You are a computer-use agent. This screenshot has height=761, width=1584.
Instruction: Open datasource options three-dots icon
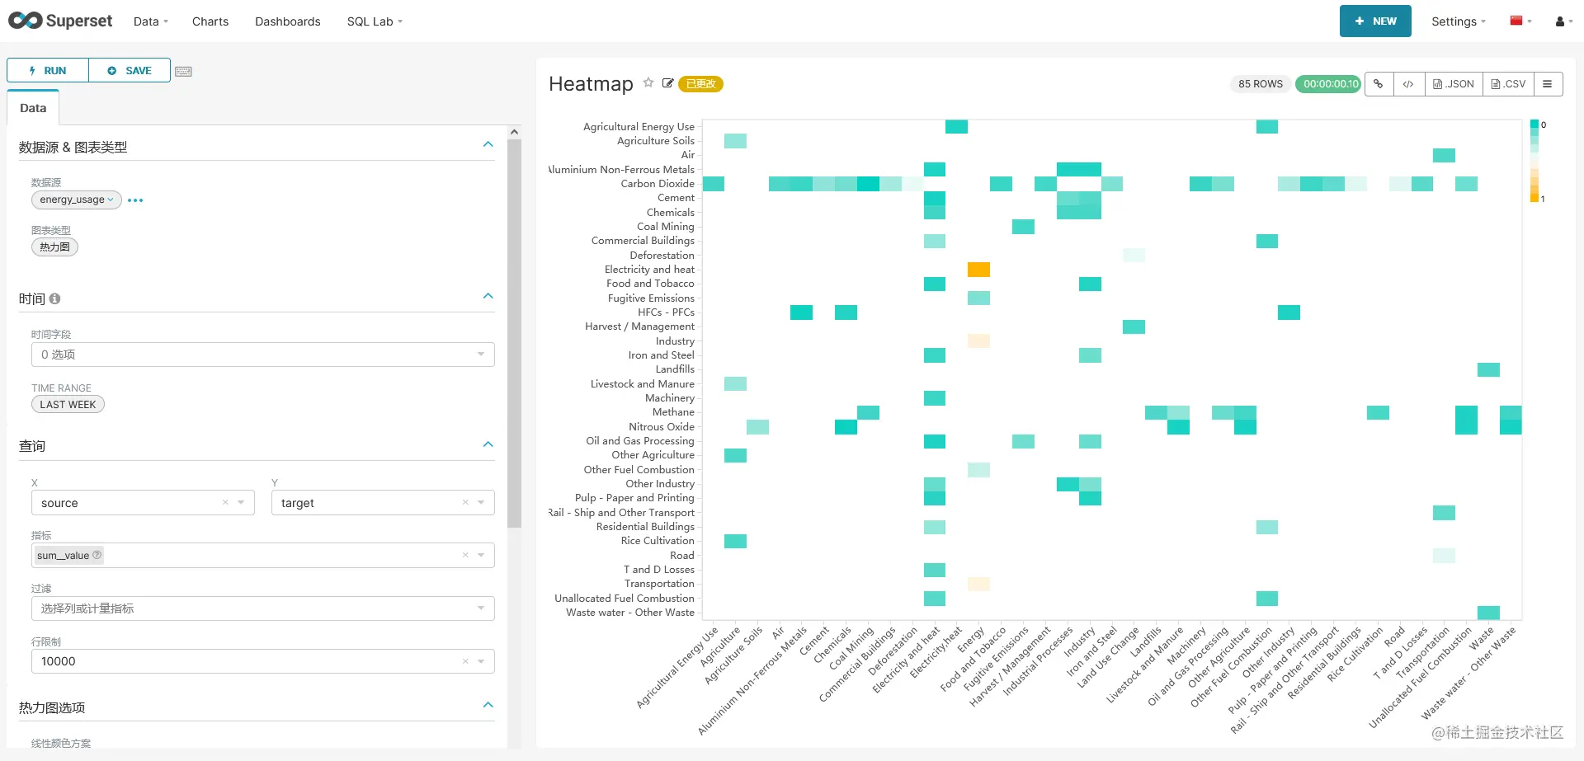point(135,200)
